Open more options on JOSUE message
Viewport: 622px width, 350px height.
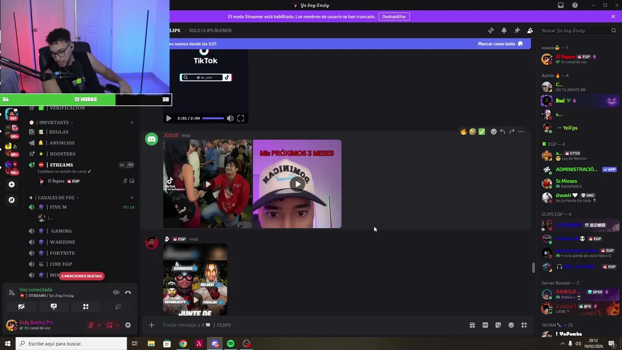point(521,132)
